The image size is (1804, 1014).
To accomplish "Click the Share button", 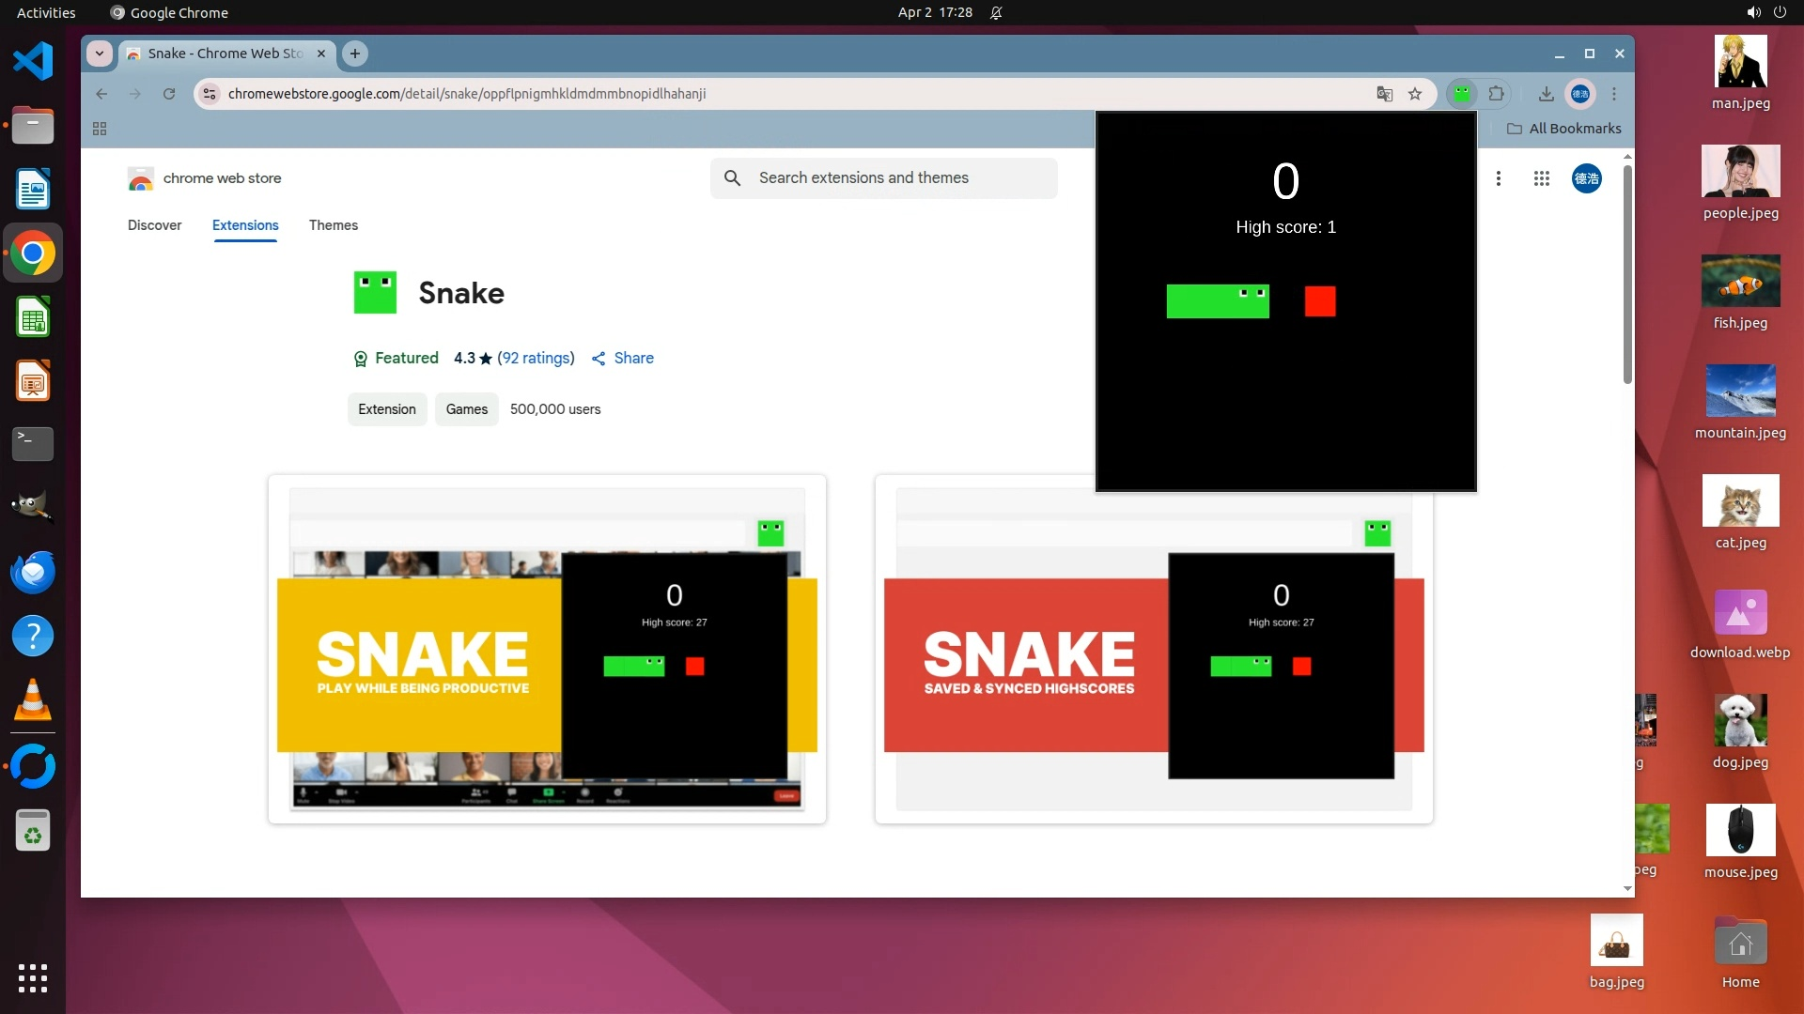I will coord(623,358).
